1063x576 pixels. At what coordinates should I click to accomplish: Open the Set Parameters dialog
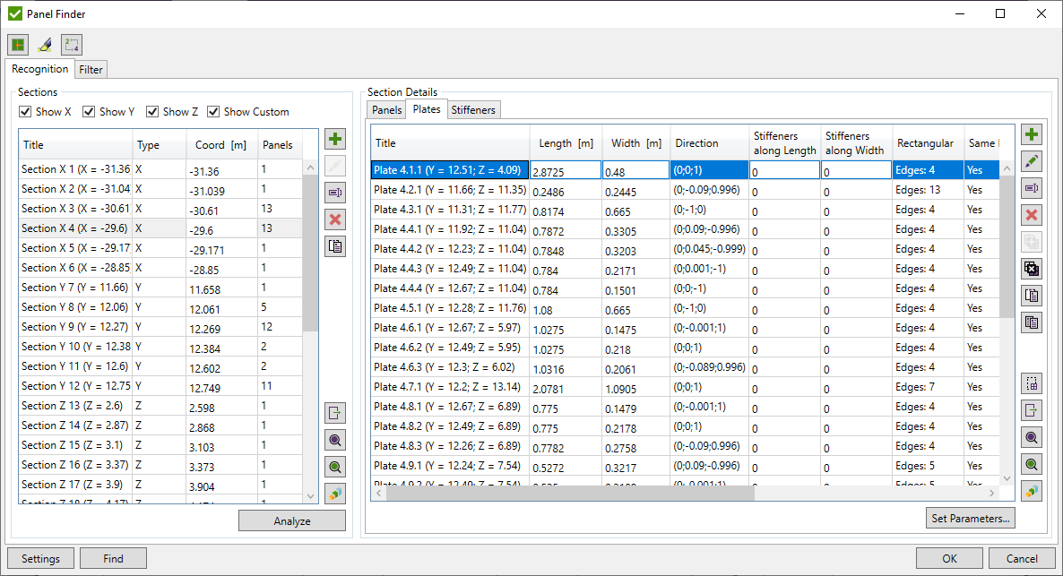coord(971,517)
